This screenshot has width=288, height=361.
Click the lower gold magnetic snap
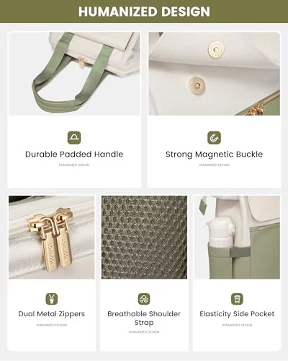tap(197, 85)
